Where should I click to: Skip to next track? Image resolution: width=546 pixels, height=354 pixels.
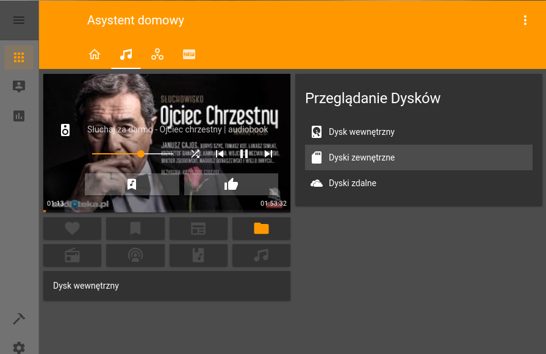click(268, 154)
